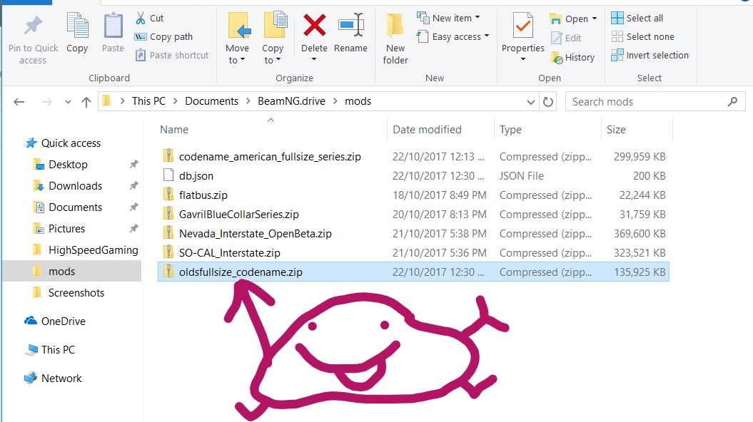This screenshot has width=753, height=422.
Task: Click Documents in the address path
Action: point(212,101)
